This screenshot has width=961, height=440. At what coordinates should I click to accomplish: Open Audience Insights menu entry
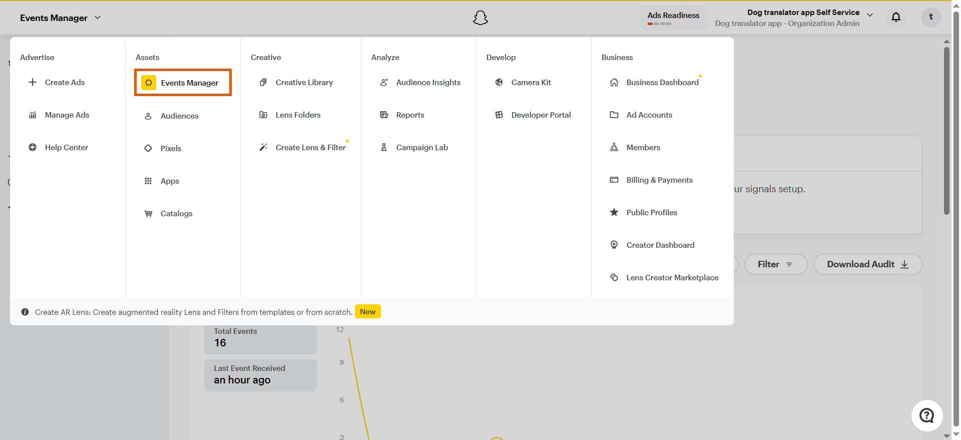point(428,82)
